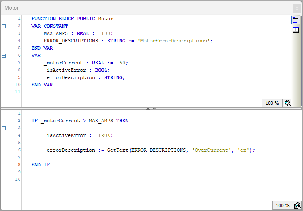
Task: Click ERROR_DESCRIPTIONS in the declaration
Action: coord(71,41)
